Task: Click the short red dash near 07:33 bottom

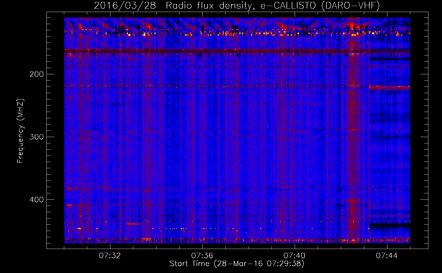Action: (134, 224)
